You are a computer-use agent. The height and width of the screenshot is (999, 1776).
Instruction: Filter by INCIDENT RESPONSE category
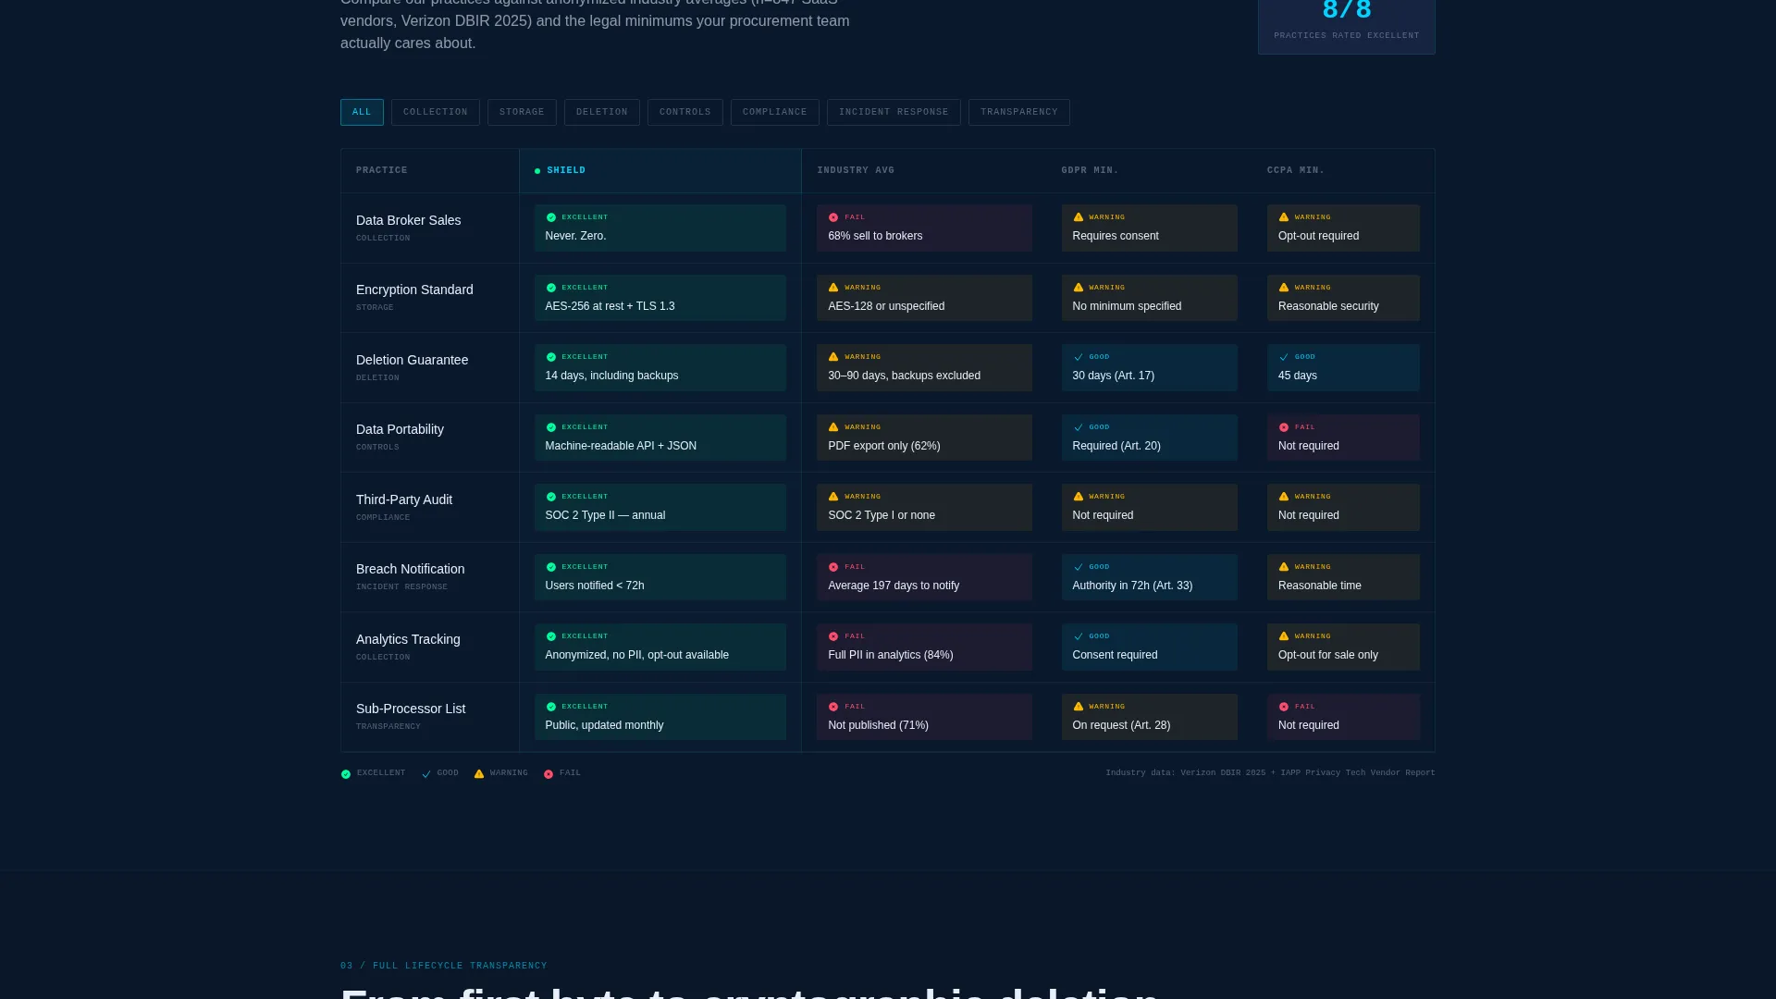click(894, 112)
